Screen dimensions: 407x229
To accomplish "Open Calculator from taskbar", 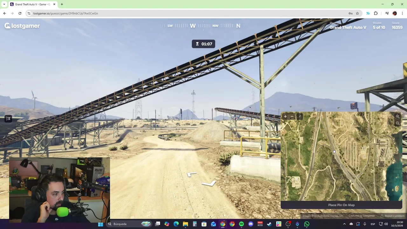I will click(x=195, y=224).
